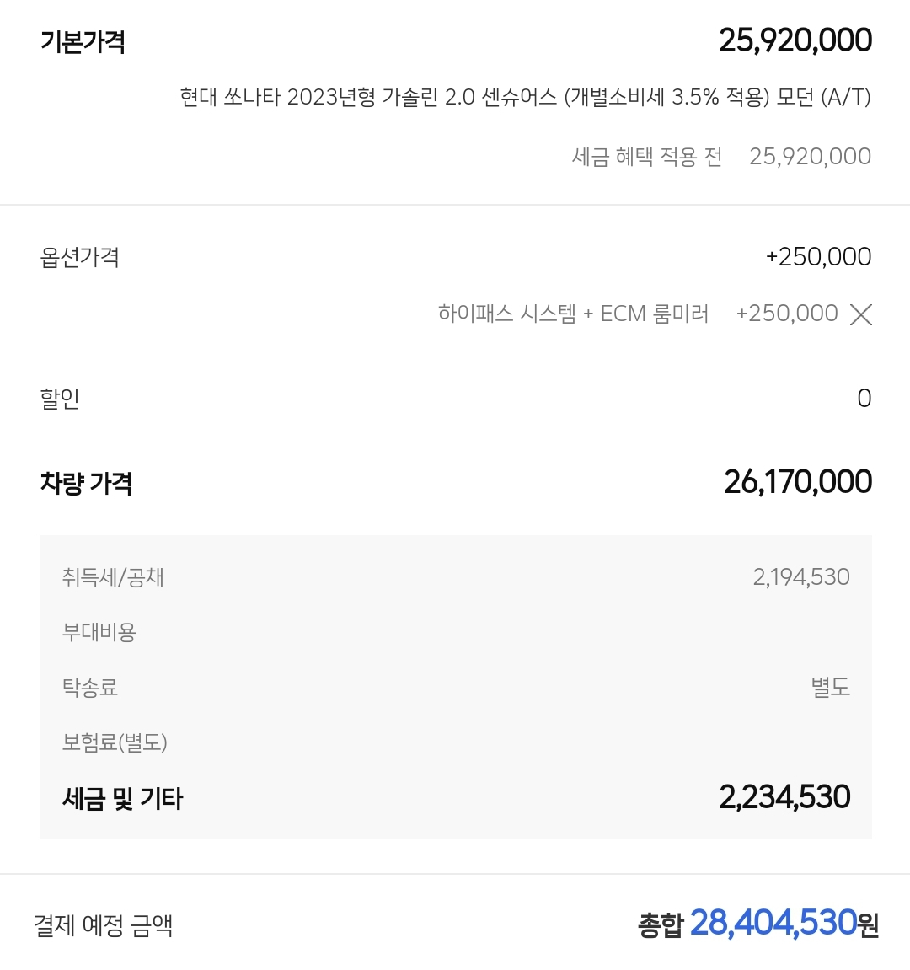Viewport: 910px width, 970px height.
Task: Click the 보험료(별도) row label
Action: click(x=115, y=742)
